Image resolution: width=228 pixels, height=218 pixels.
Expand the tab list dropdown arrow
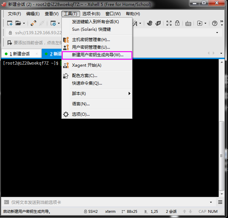221,53
